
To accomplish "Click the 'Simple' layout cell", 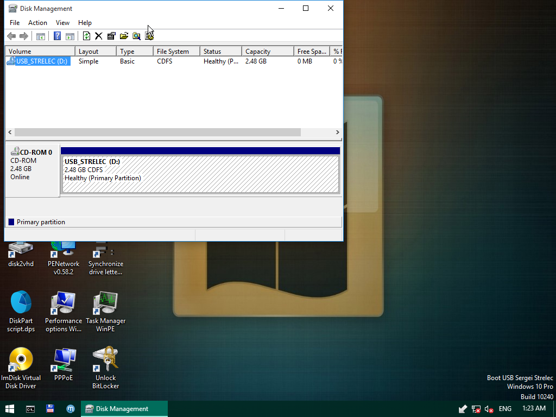I will 89,61.
